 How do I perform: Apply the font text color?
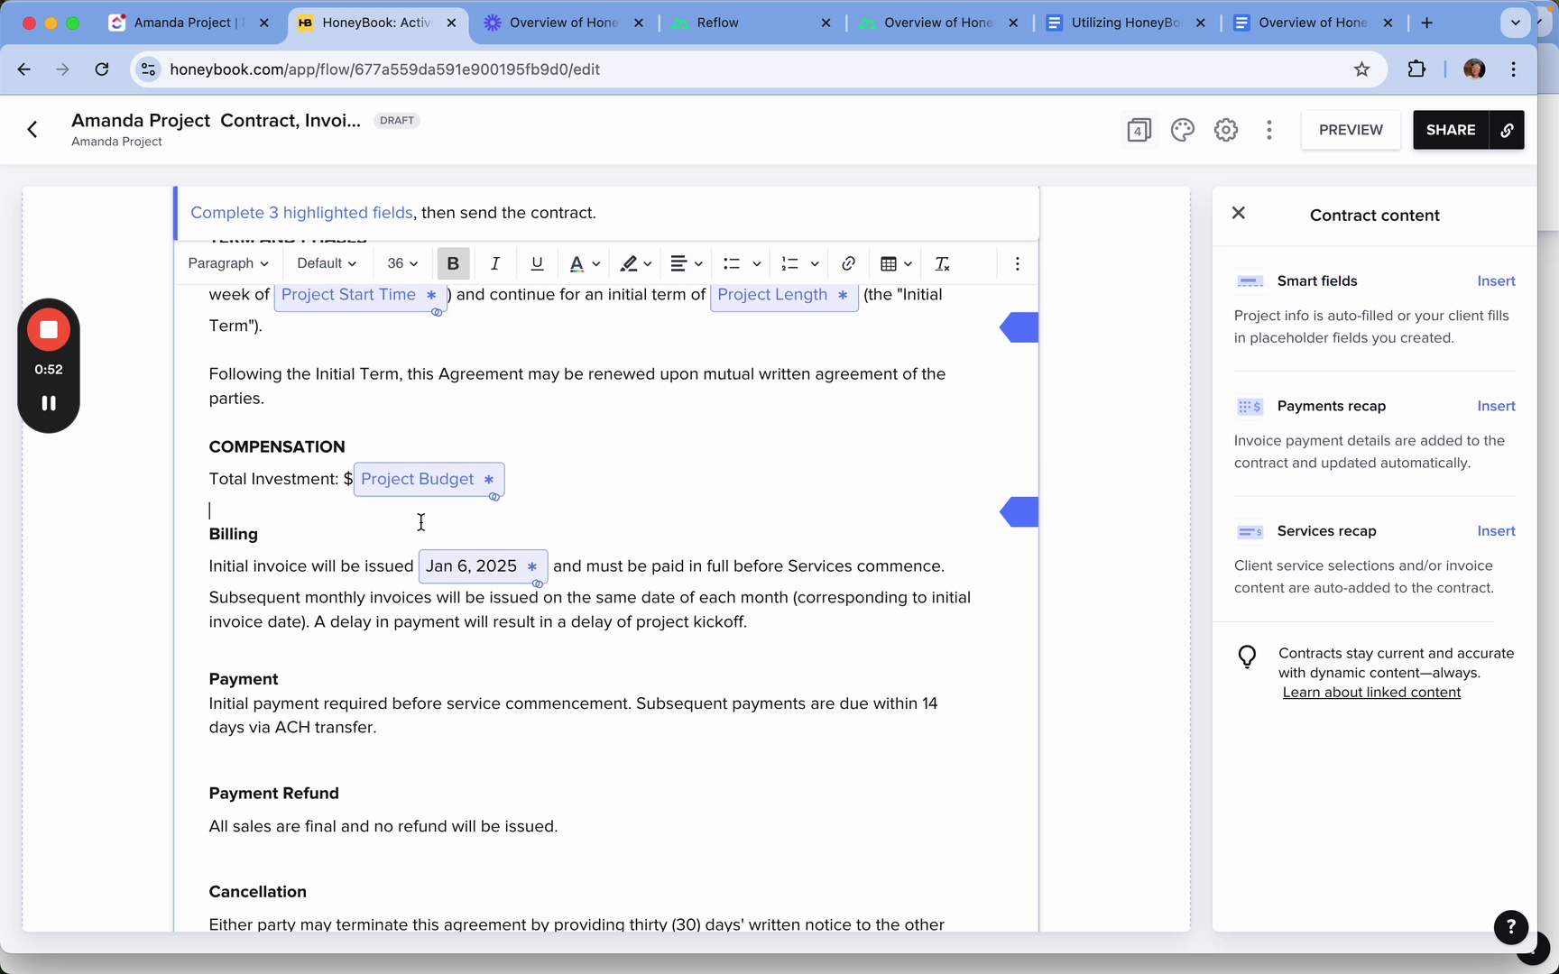(577, 263)
